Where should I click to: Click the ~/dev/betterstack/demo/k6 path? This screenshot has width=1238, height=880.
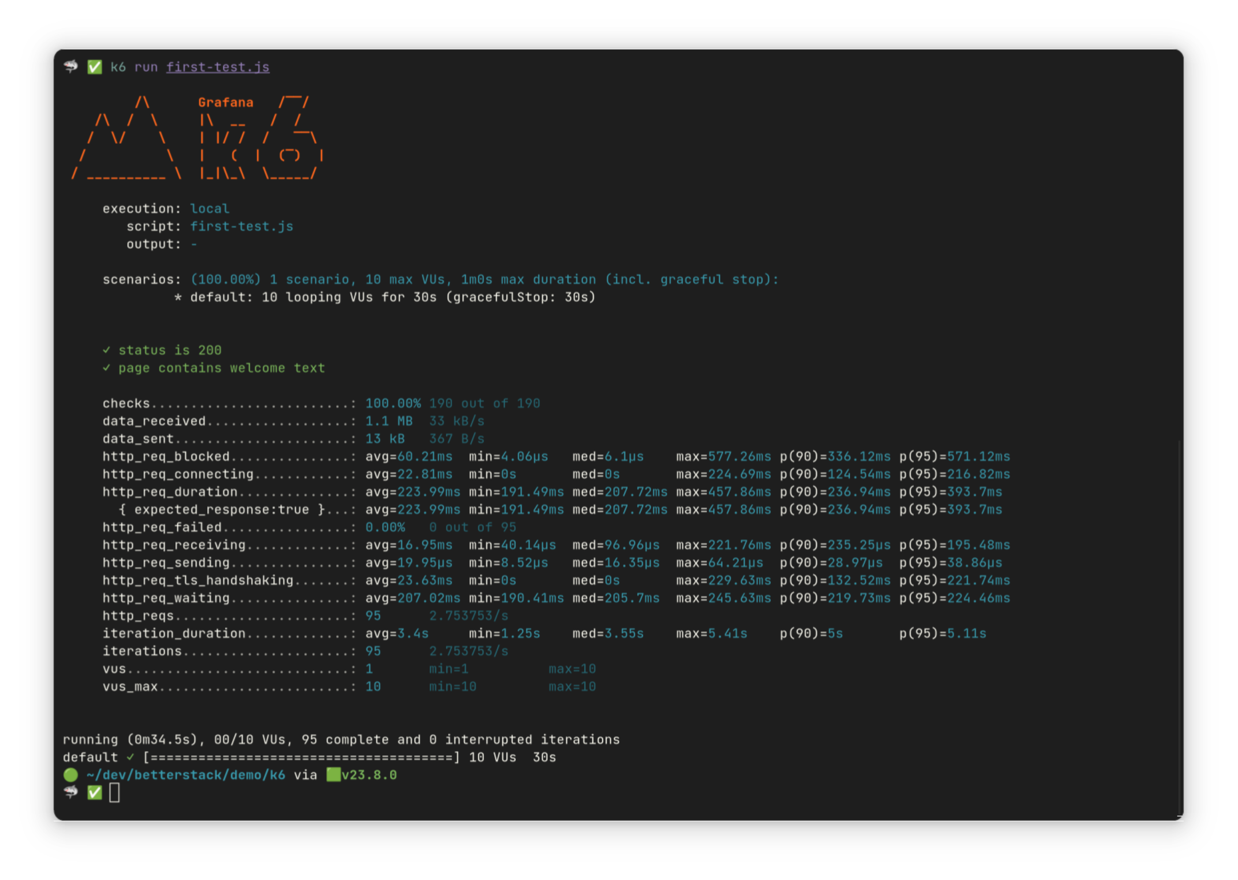click(186, 775)
